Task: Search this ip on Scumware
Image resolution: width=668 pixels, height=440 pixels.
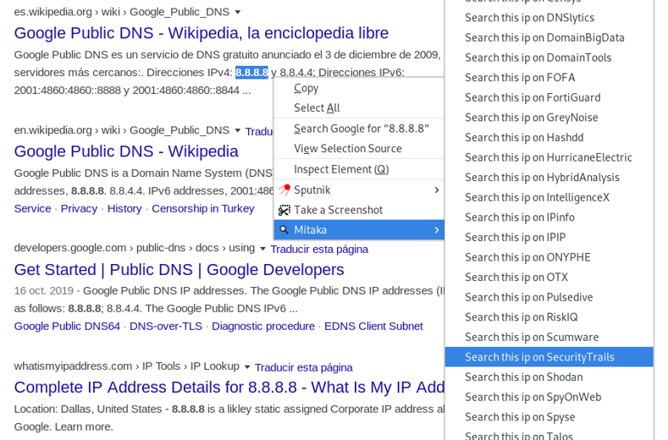Action: [549, 338]
